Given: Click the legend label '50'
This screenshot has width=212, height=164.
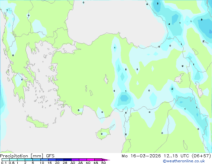Looking at the screenshot, I should [103, 163].
